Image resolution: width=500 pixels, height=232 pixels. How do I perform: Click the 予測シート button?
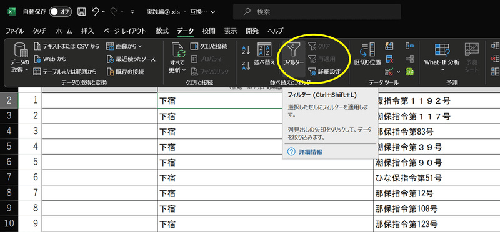(472, 57)
